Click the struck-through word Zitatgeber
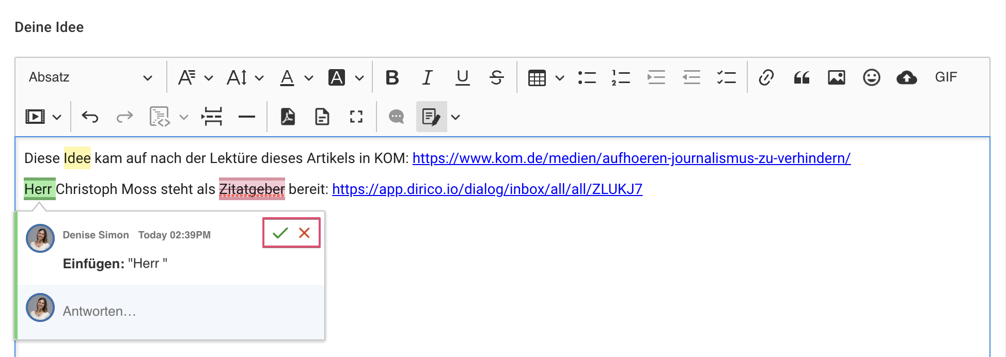 [252, 189]
